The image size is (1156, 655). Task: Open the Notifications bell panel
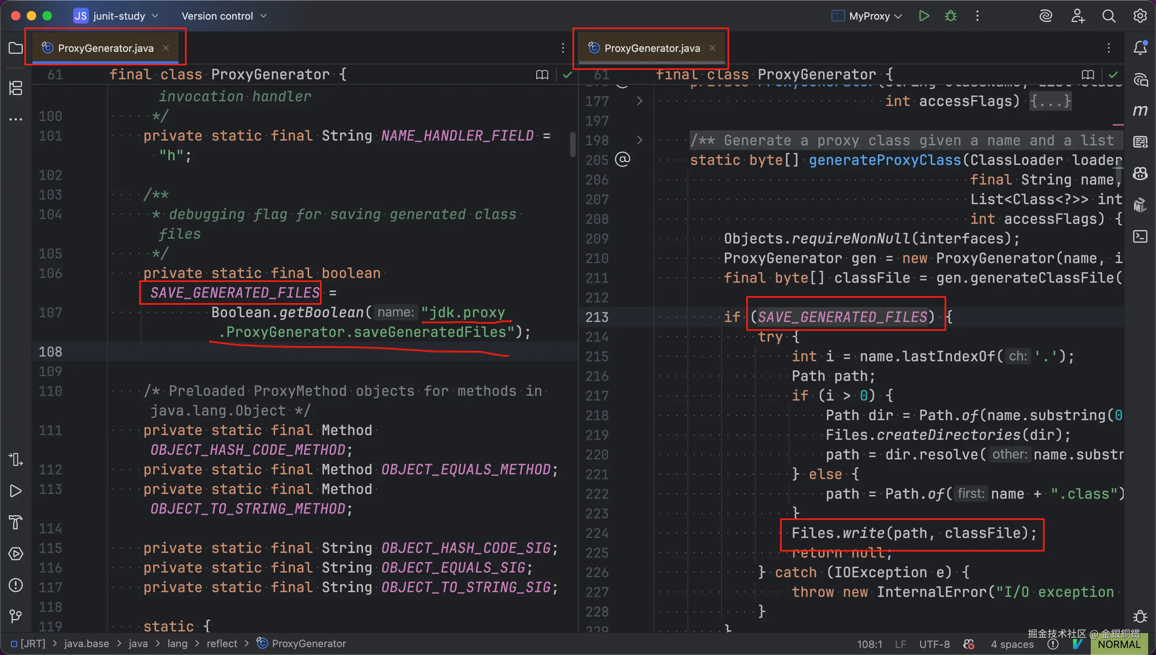click(x=1140, y=48)
